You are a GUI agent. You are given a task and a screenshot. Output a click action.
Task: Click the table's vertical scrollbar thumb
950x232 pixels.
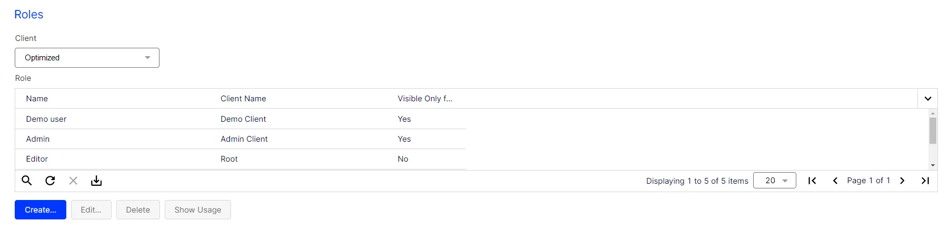pos(933,131)
